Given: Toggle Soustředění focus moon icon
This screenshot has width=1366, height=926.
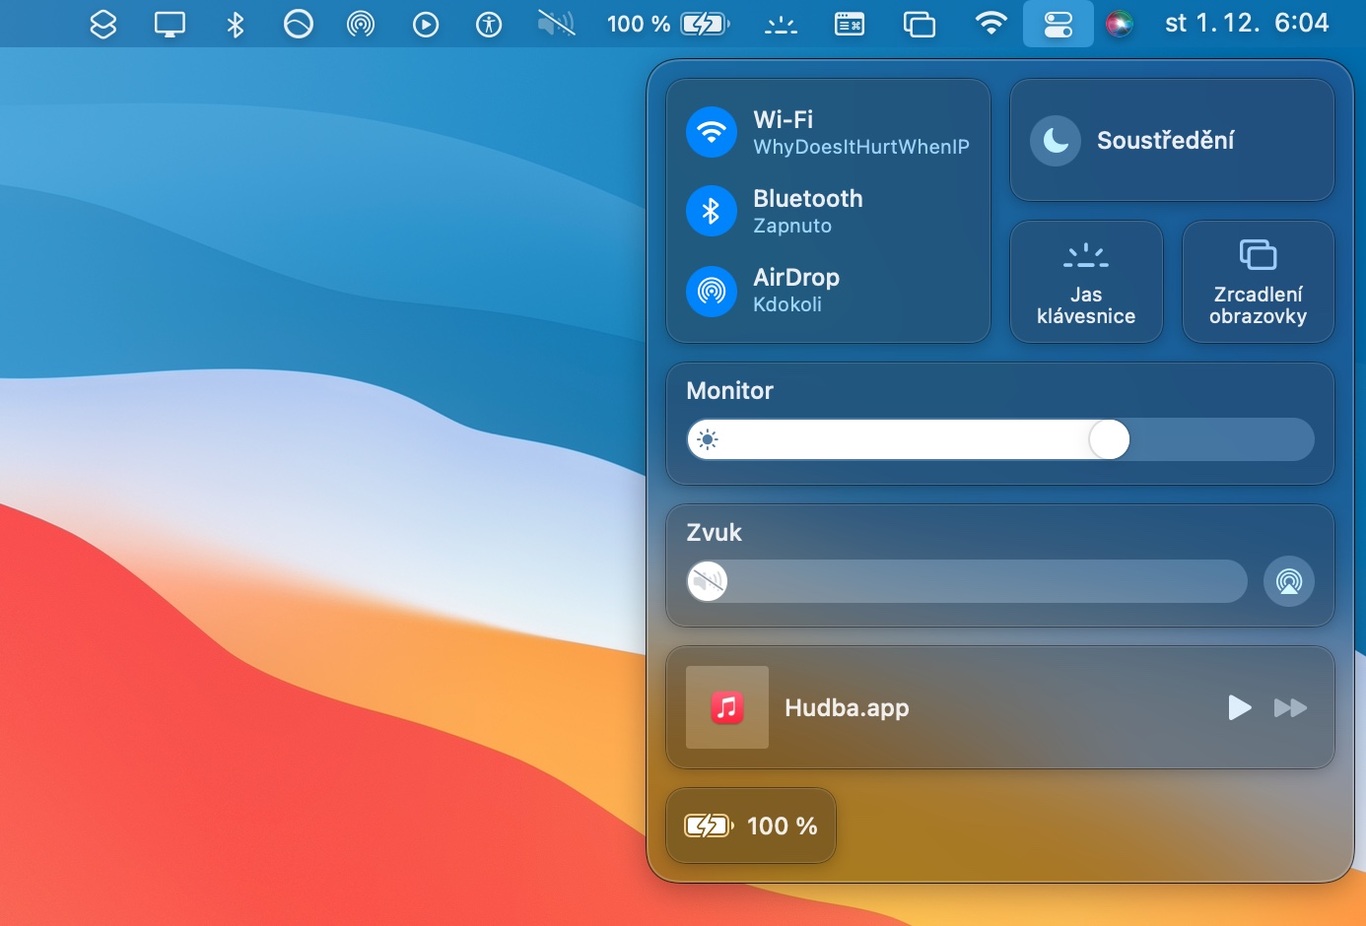Looking at the screenshot, I should 1056,141.
